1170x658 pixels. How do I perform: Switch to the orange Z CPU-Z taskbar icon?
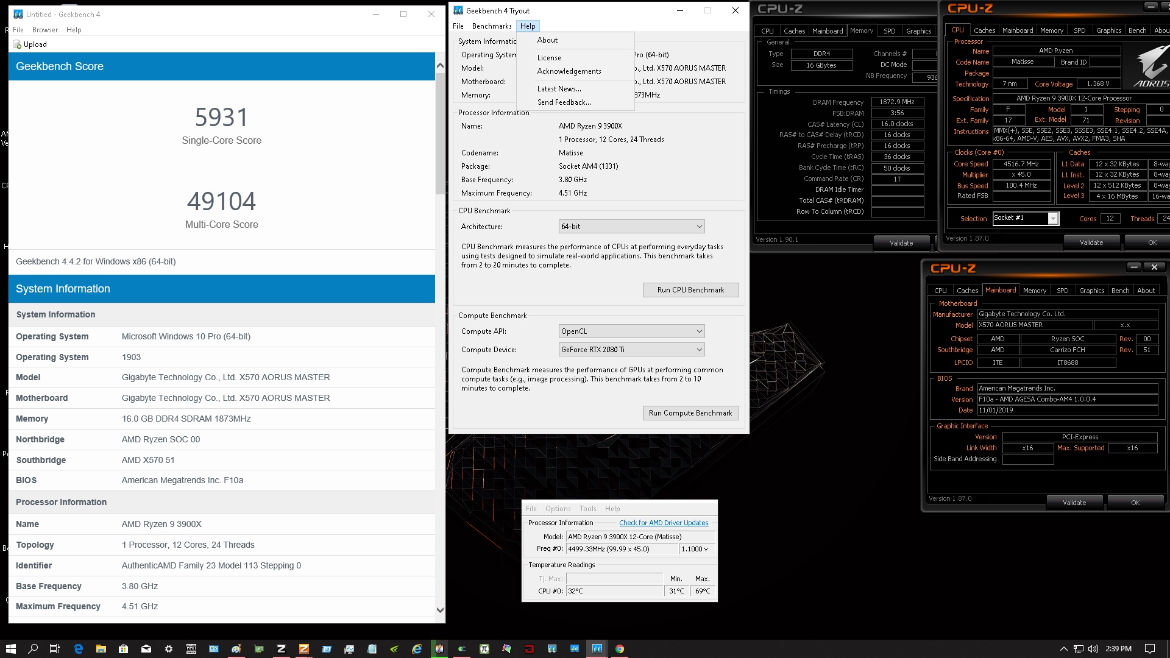[x=303, y=649]
